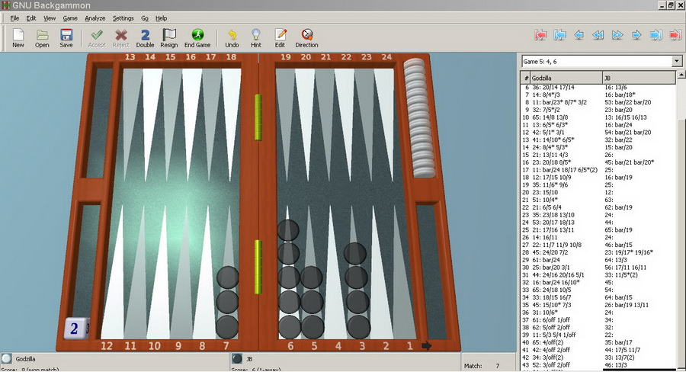Click the # column header in move list
The width and height of the screenshot is (686, 372).
pos(525,78)
